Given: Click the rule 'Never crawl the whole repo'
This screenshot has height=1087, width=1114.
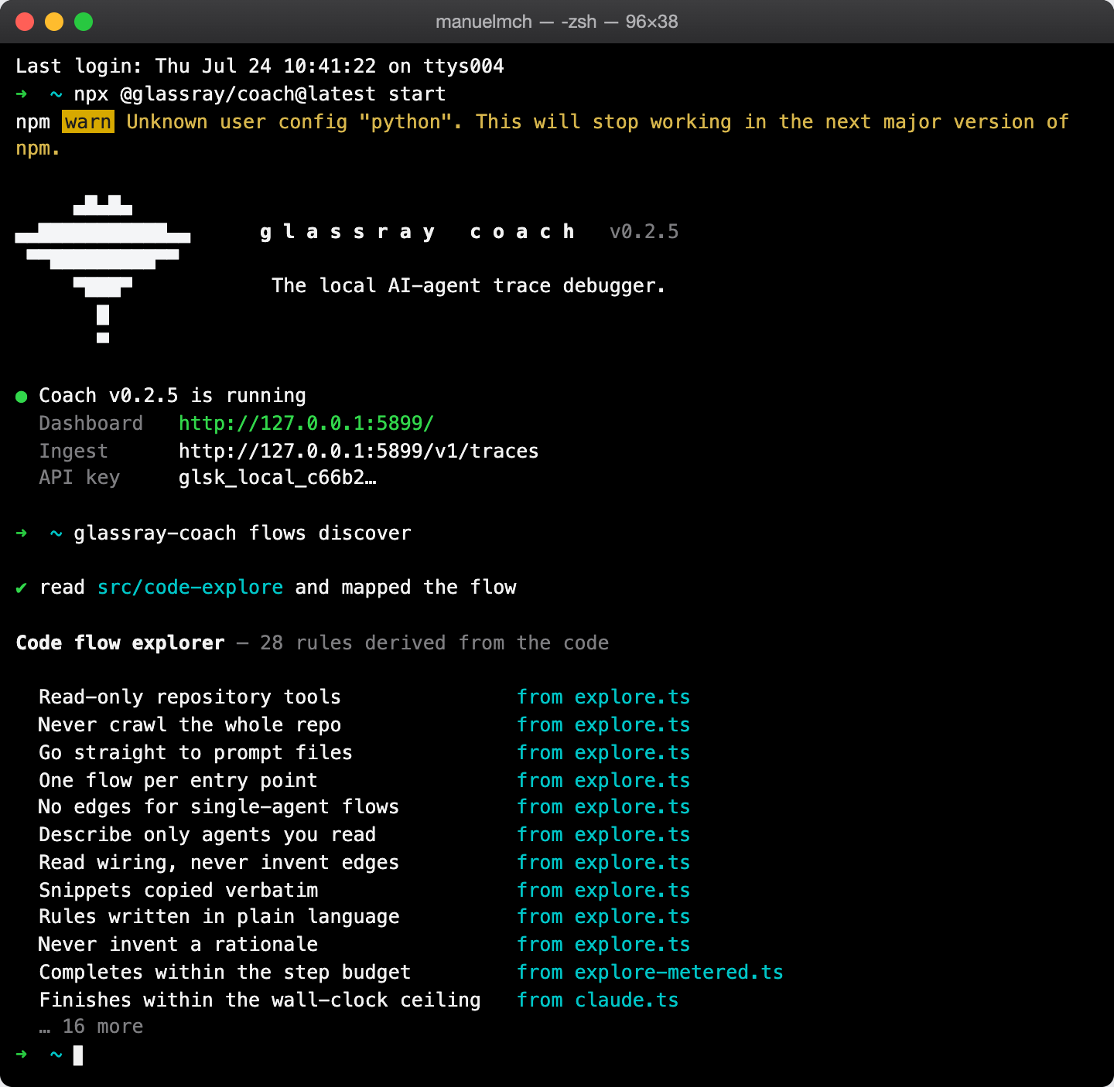Looking at the screenshot, I should pyautogui.click(x=190, y=724).
